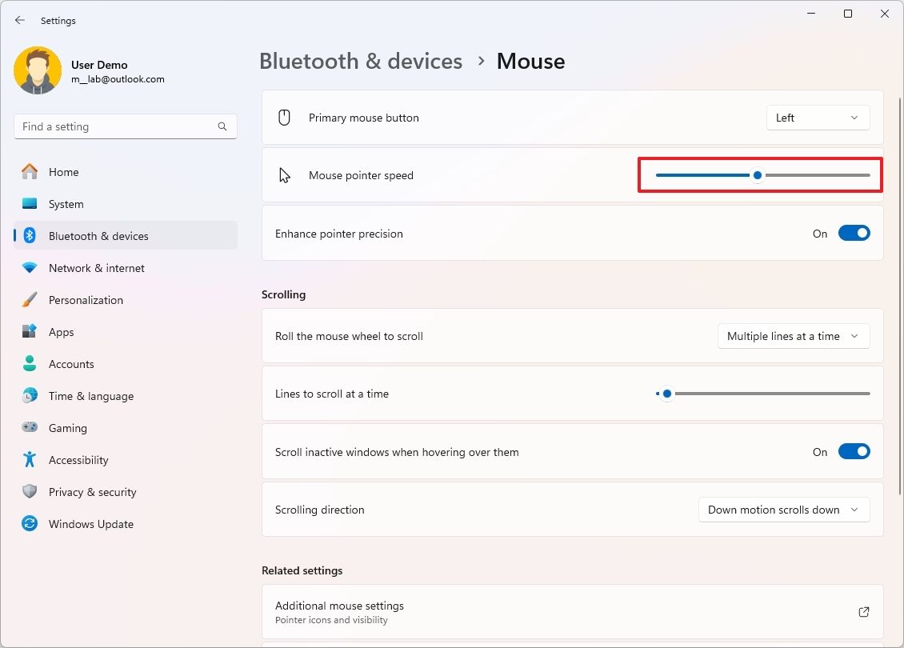Open the Gaming settings icon
The image size is (904, 648).
pos(30,428)
